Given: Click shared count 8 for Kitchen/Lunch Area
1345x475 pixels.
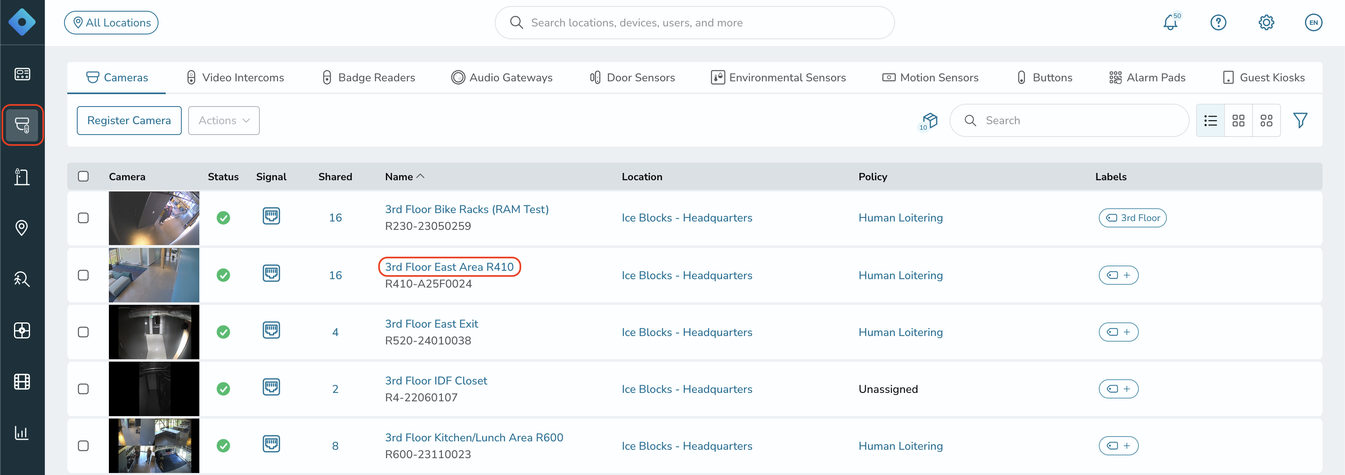Looking at the screenshot, I should [335, 446].
